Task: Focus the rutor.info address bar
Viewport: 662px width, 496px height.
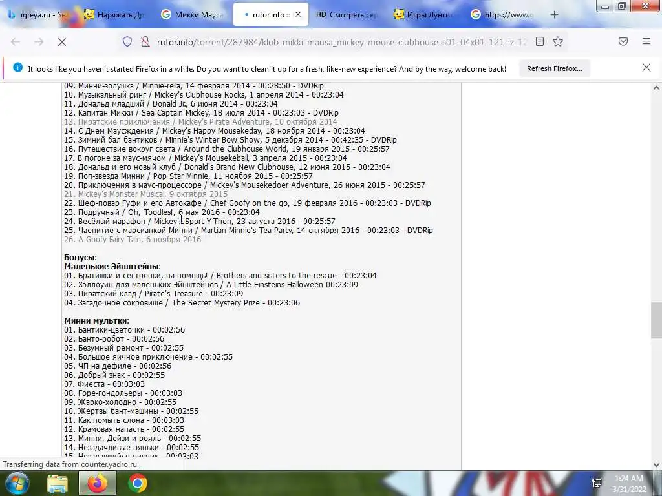Action: coord(341,42)
